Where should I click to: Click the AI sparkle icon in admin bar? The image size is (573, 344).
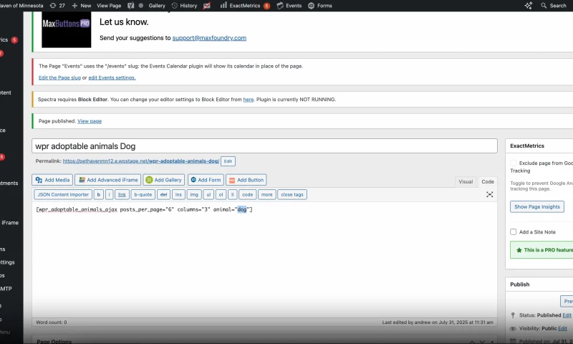point(529,5)
